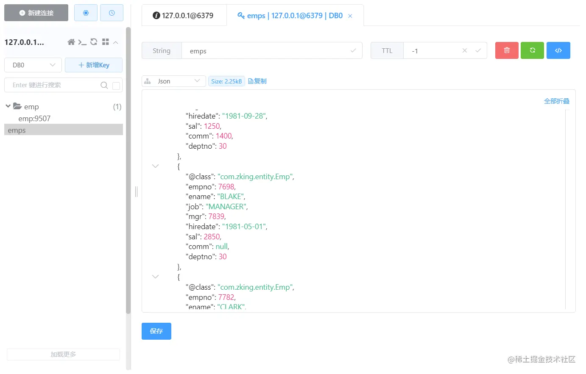Open the Json view format dropdown
Screen dimensions: 586x374
[174, 81]
